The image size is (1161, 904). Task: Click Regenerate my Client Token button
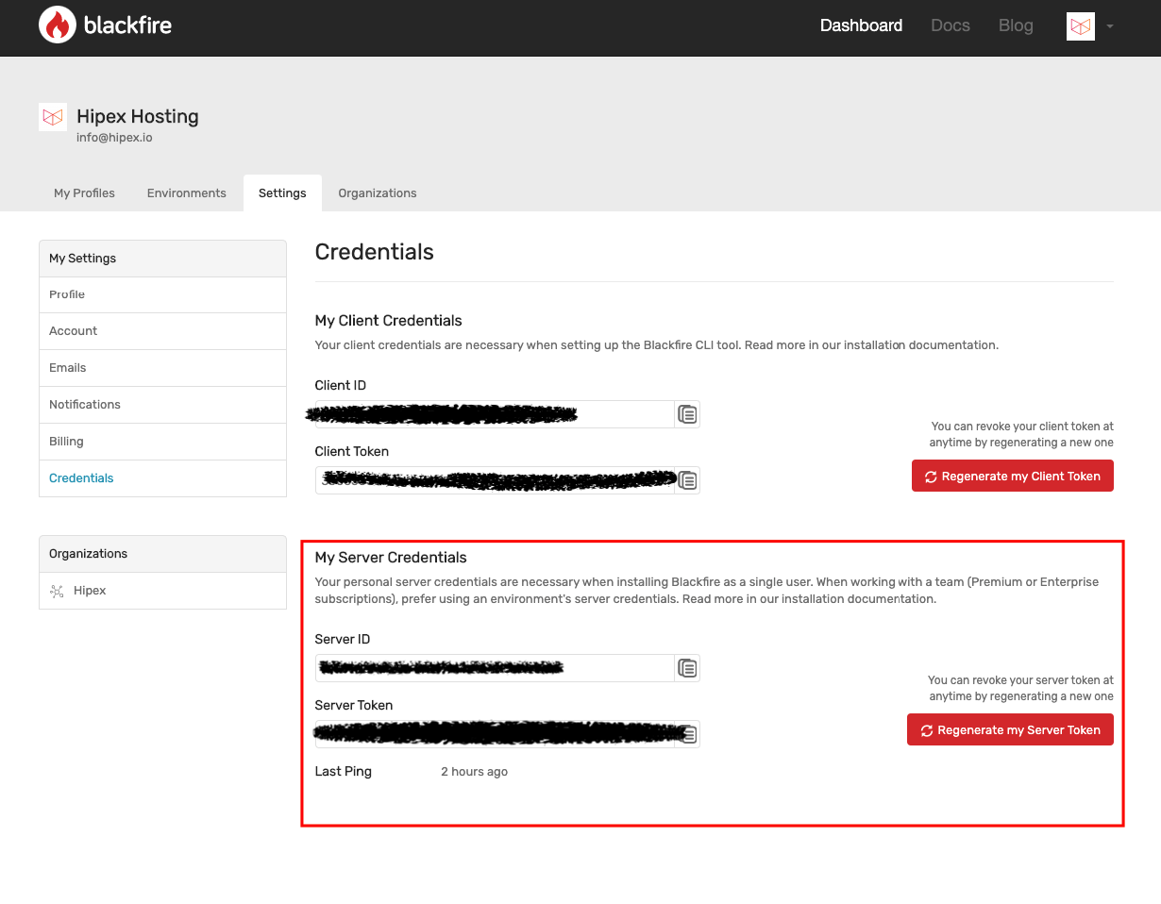[x=1013, y=477]
